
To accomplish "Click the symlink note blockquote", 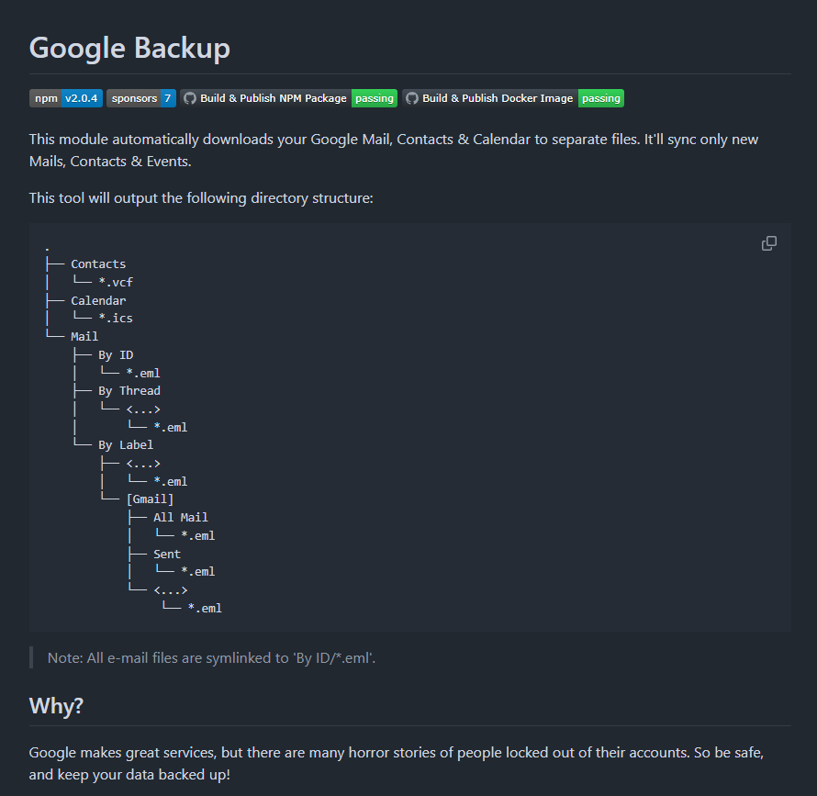I will pyautogui.click(x=212, y=658).
